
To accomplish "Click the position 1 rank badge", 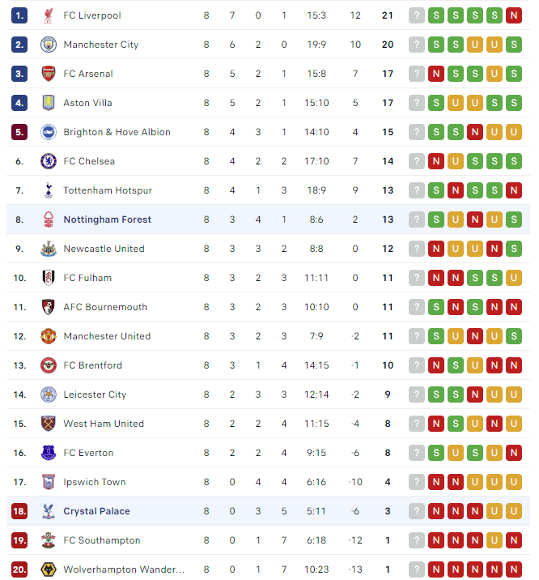I will coord(19,15).
